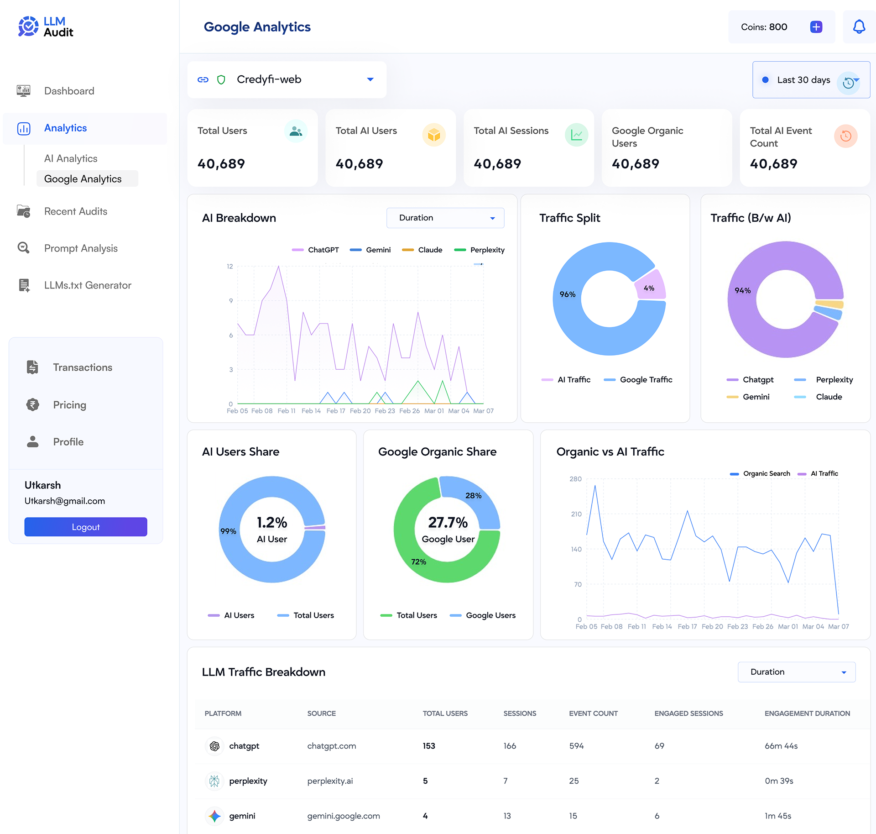Click the add coins plus icon
876x834 pixels.
coord(816,27)
